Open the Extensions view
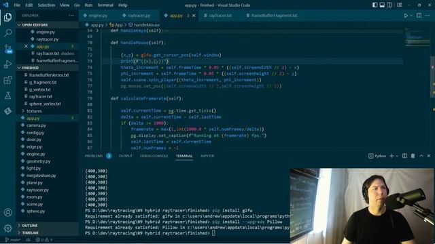Image resolution: width=435 pixels, height=244 pixels. [7, 80]
